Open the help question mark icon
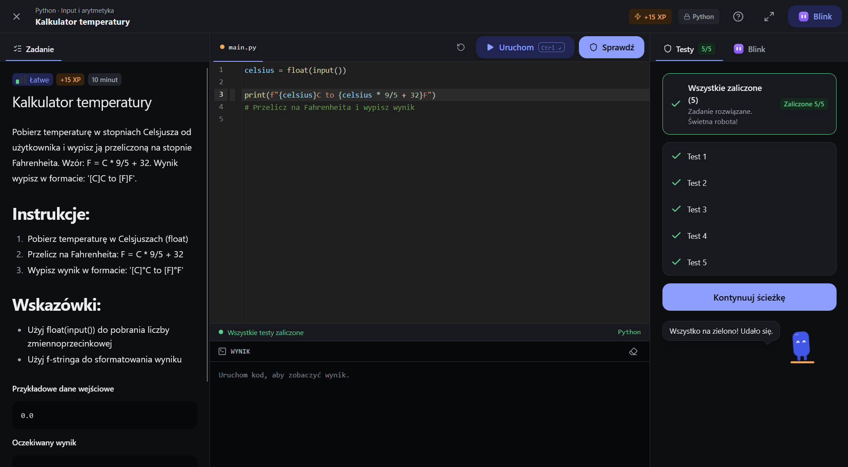Viewport: 848px width, 467px height. coord(738,16)
